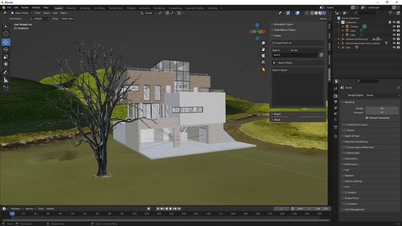
Task: Open Tool properties tab icon
Action: click(x=335, y=89)
